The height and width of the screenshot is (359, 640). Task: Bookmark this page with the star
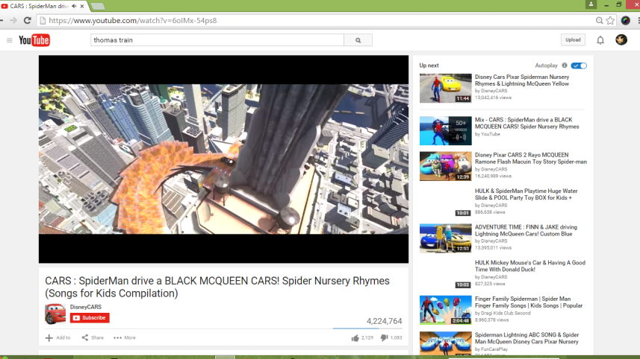click(610, 20)
